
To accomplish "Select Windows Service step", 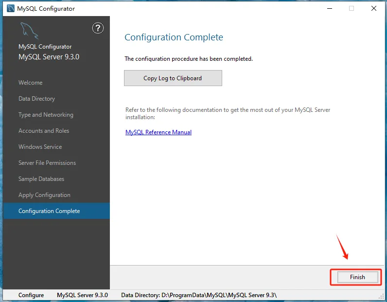I will click(x=40, y=147).
